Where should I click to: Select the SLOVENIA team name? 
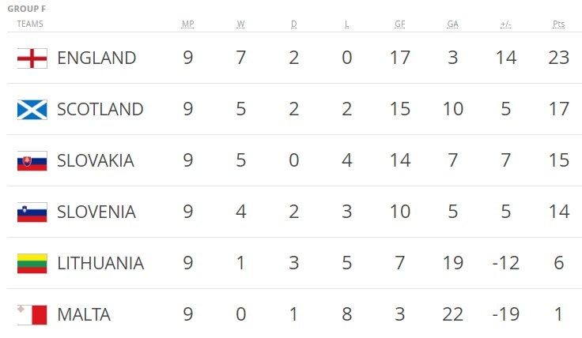point(96,212)
